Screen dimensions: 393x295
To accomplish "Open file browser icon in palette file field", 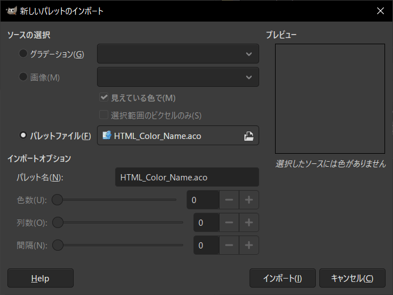I will pyautogui.click(x=248, y=136).
